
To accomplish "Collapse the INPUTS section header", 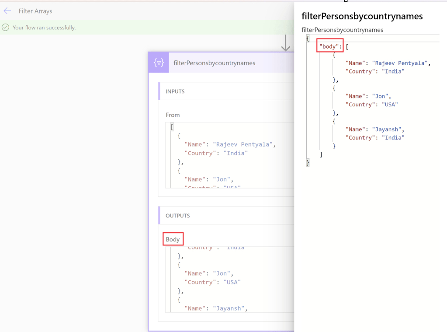I will pyautogui.click(x=175, y=91).
